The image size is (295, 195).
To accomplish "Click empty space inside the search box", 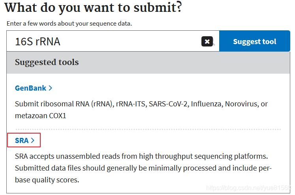I will 130,41.
